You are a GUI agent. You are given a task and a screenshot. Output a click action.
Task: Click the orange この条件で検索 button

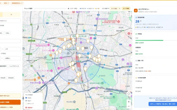(10, 102)
